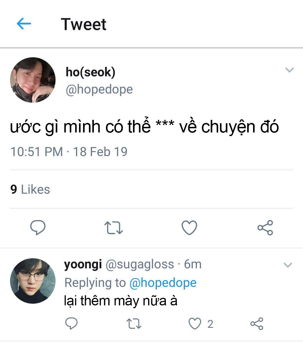Open the dropdown chevron on the main tweet
This screenshot has height=343, width=303.
coord(289,70)
